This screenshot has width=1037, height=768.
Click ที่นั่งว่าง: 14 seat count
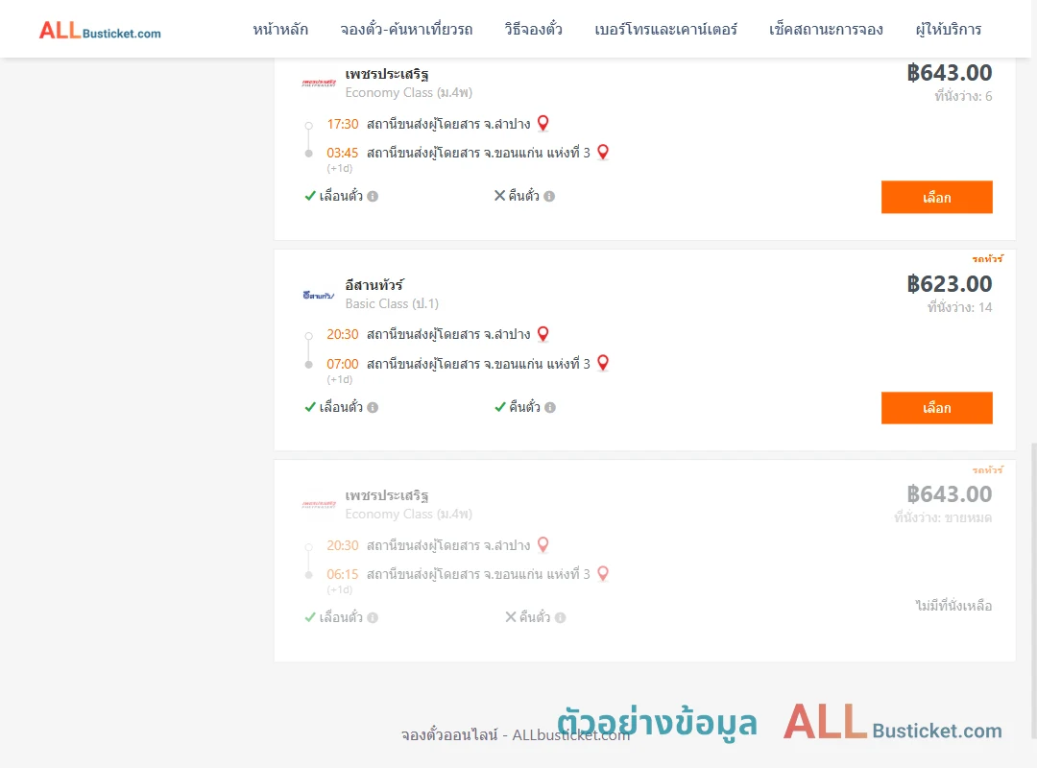(959, 307)
